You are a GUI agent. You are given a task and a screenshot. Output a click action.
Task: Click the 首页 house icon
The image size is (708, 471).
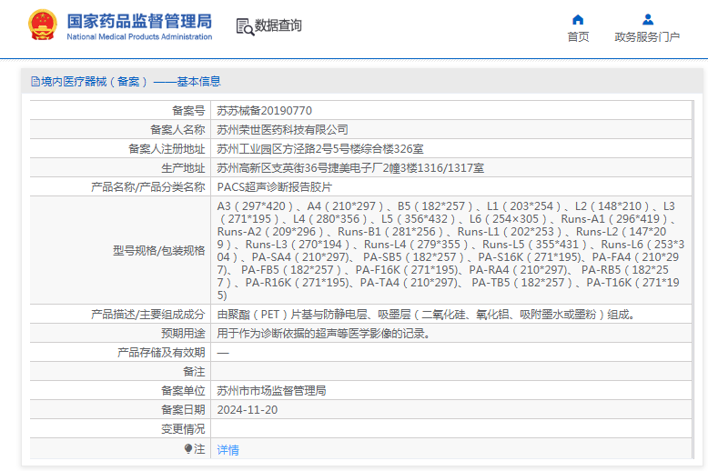(x=578, y=19)
